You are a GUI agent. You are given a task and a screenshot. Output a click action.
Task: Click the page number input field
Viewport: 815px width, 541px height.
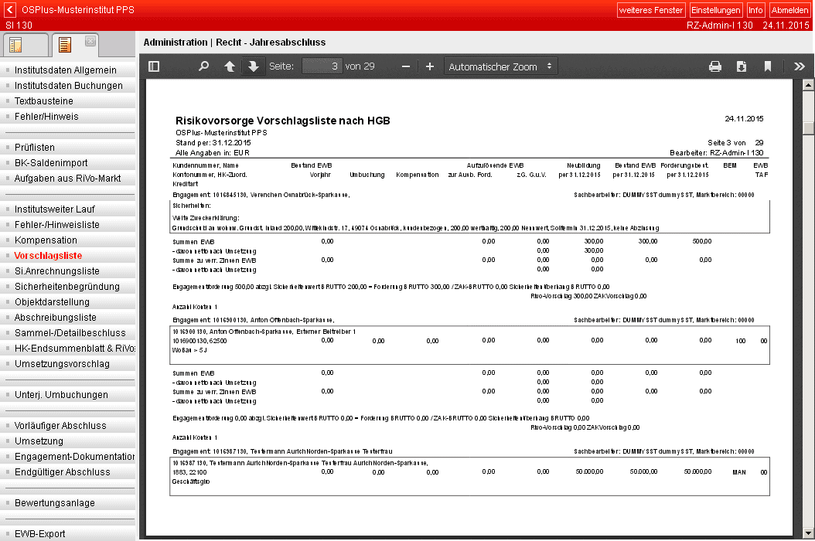pos(322,66)
